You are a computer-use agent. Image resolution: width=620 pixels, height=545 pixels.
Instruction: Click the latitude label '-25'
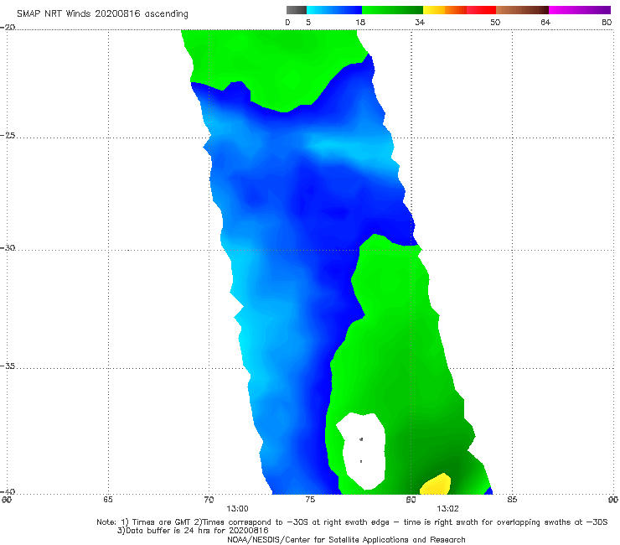tap(8, 136)
